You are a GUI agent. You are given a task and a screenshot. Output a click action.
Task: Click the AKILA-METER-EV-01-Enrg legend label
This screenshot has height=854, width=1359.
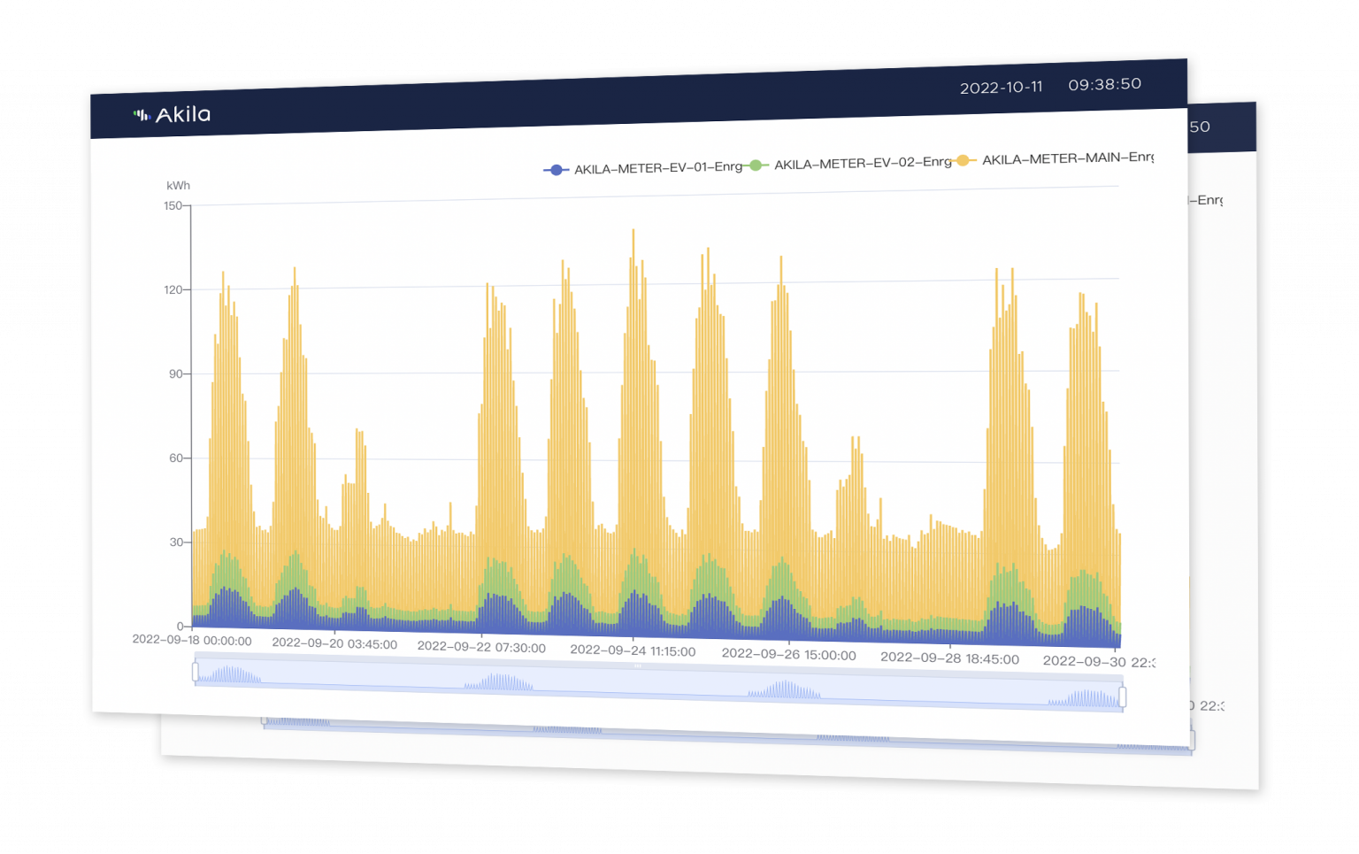pos(658,167)
